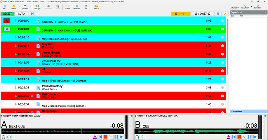Image resolution: width=268 pixels, height=140 pixels.
Task: Click Player A fade out icon
Action: pyautogui.click(x=111, y=137)
